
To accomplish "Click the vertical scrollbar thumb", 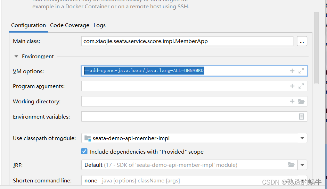I will (x=316, y=48).
